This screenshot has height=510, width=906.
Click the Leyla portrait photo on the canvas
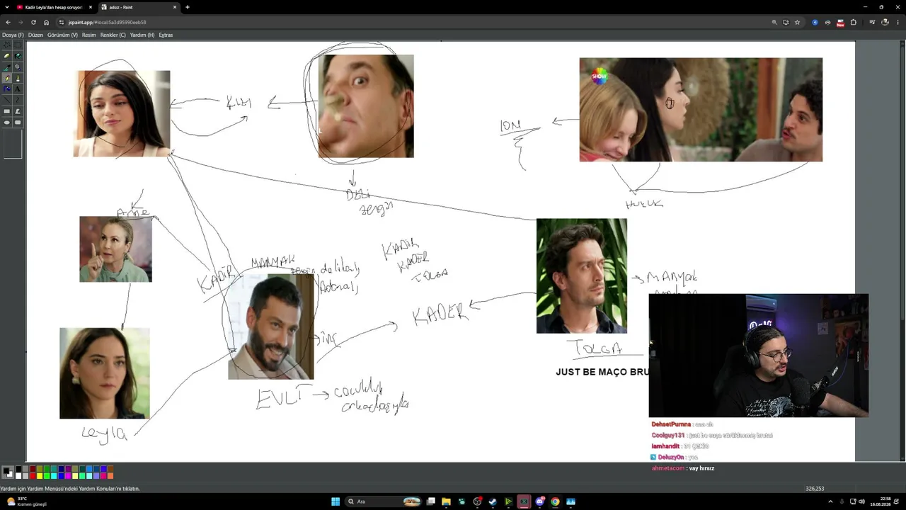click(105, 373)
